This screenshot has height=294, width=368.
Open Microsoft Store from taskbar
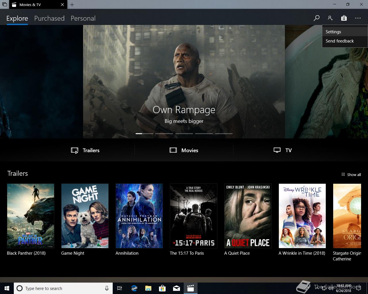pos(162,288)
